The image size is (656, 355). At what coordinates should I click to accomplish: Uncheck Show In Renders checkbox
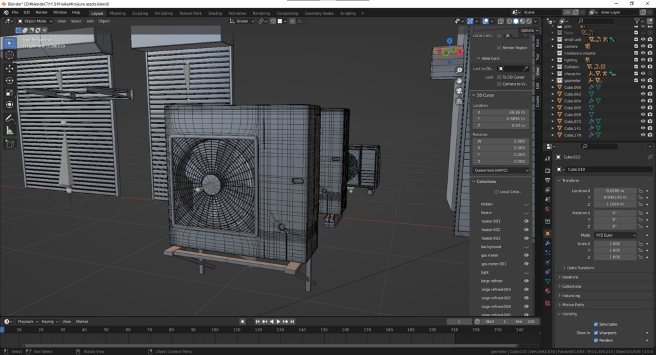[x=596, y=340]
